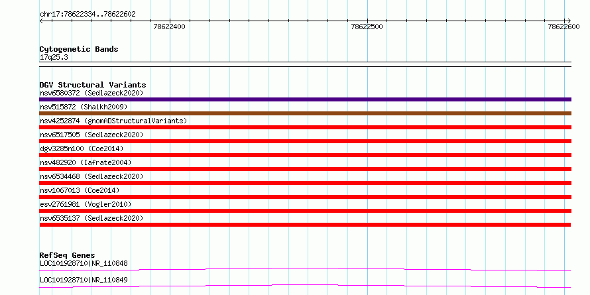Click the dgv3285n100 (Coe2014) label
590x295 pixels.
(x=82, y=148)
